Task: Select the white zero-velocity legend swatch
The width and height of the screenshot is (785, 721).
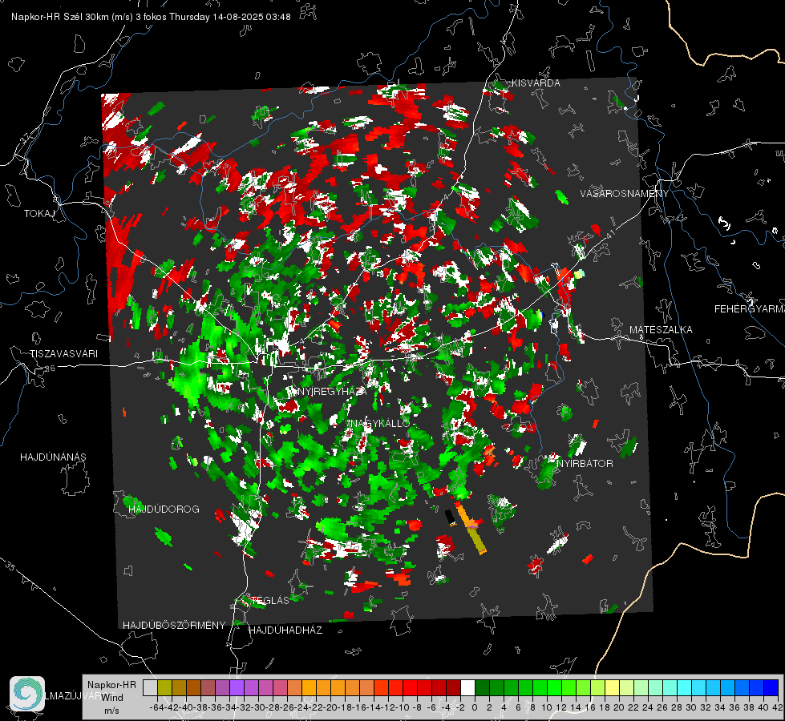Action: pyautogui.click(x=467, y=687)
